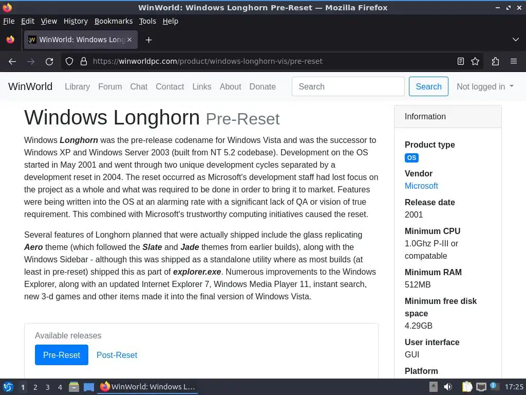Click the Windows Longhorn page heading
This screenshot has width=526, height=395.
point(111,118)
